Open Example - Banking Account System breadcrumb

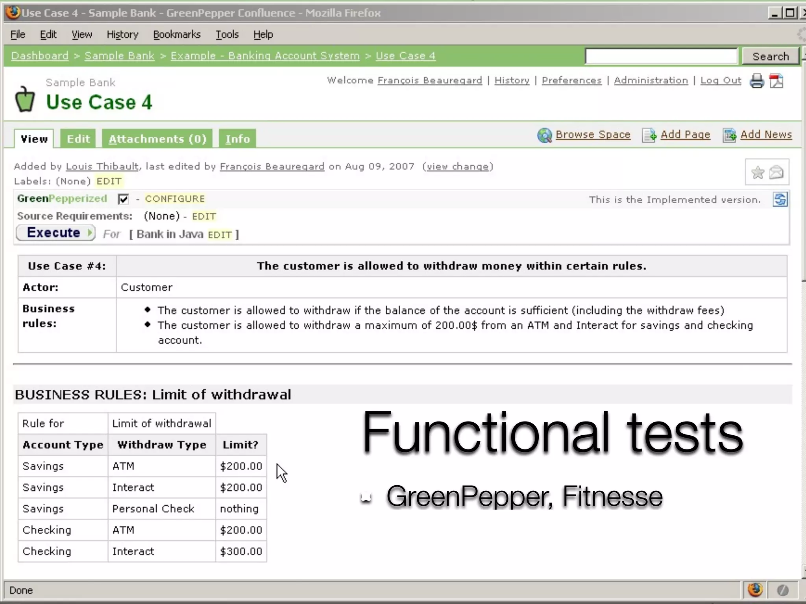click(x=265, y=56)
